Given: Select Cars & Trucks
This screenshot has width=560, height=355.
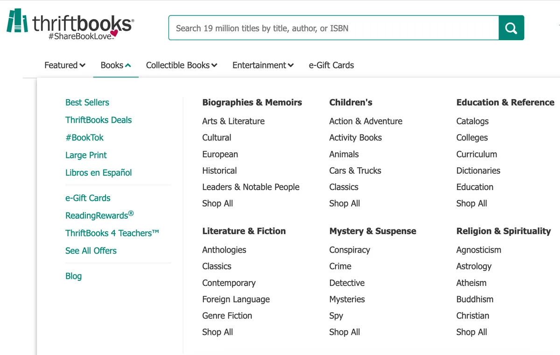Looking at the screenshot, I should 355,170.
